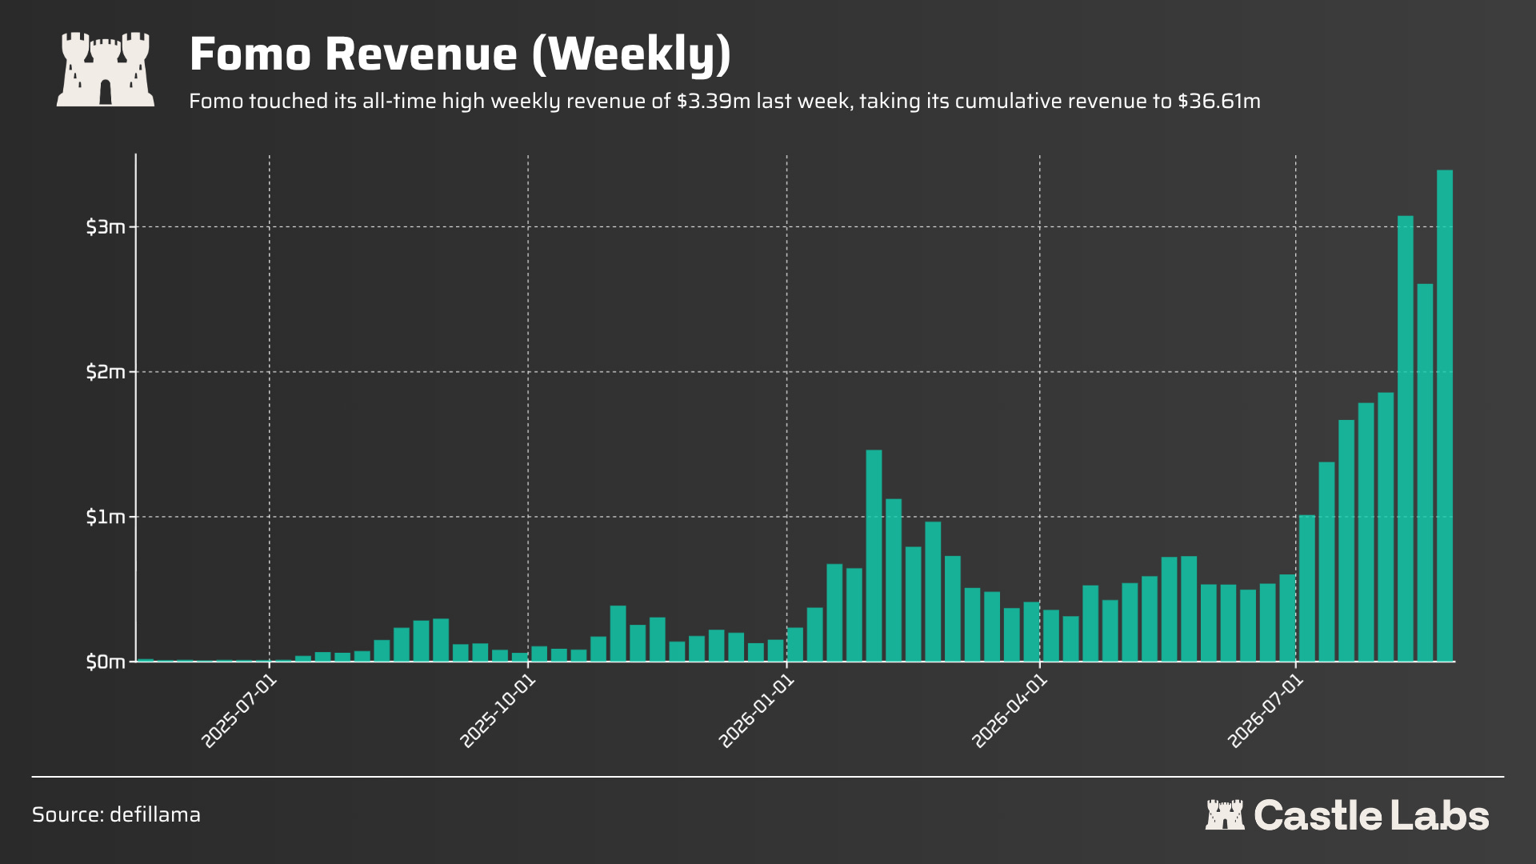
Task: Click the "$0m" y-axis label
Action: (x=106, y=662)
